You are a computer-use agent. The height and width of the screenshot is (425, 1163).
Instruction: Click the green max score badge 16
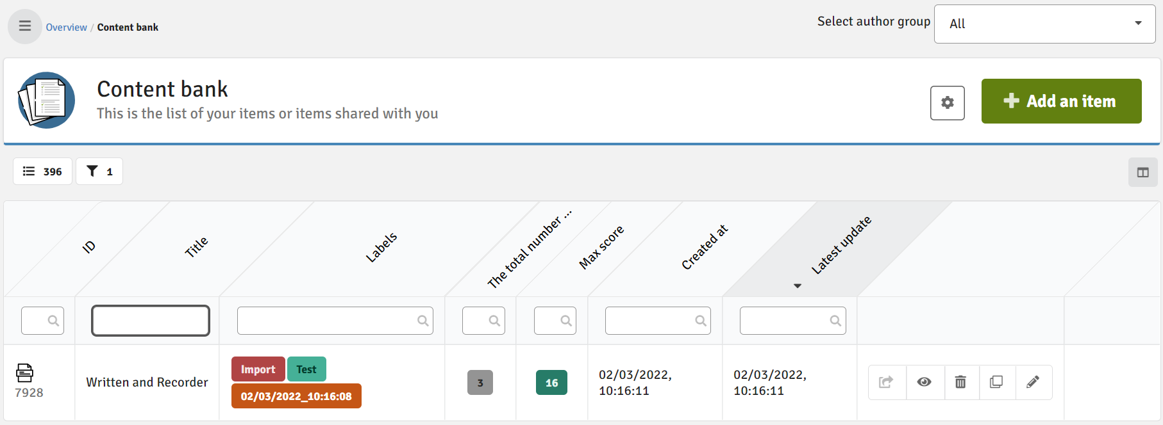[551, 383]
